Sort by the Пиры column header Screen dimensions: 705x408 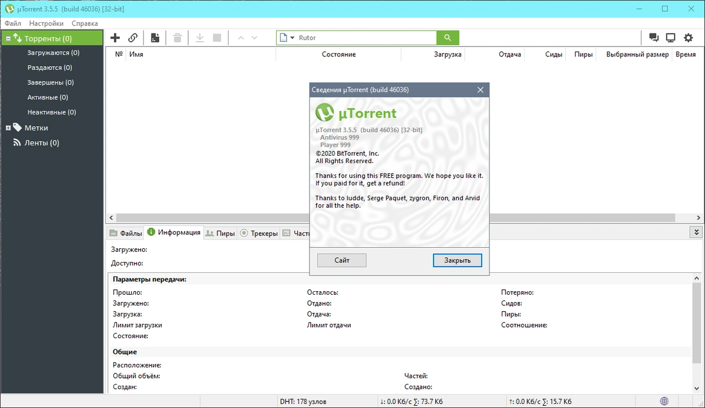tap(580, 54)
